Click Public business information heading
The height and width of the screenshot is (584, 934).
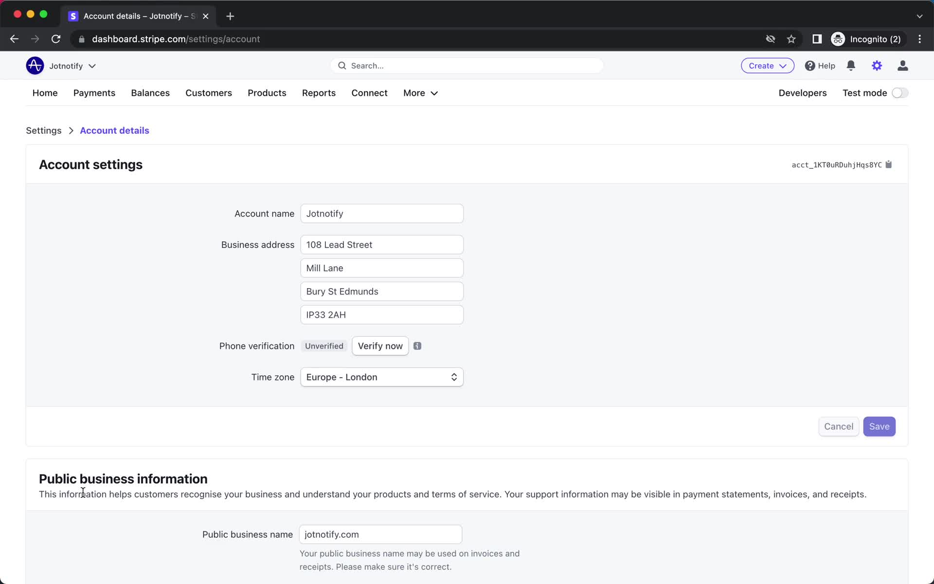pyautogui.click(x=123, y=479)
